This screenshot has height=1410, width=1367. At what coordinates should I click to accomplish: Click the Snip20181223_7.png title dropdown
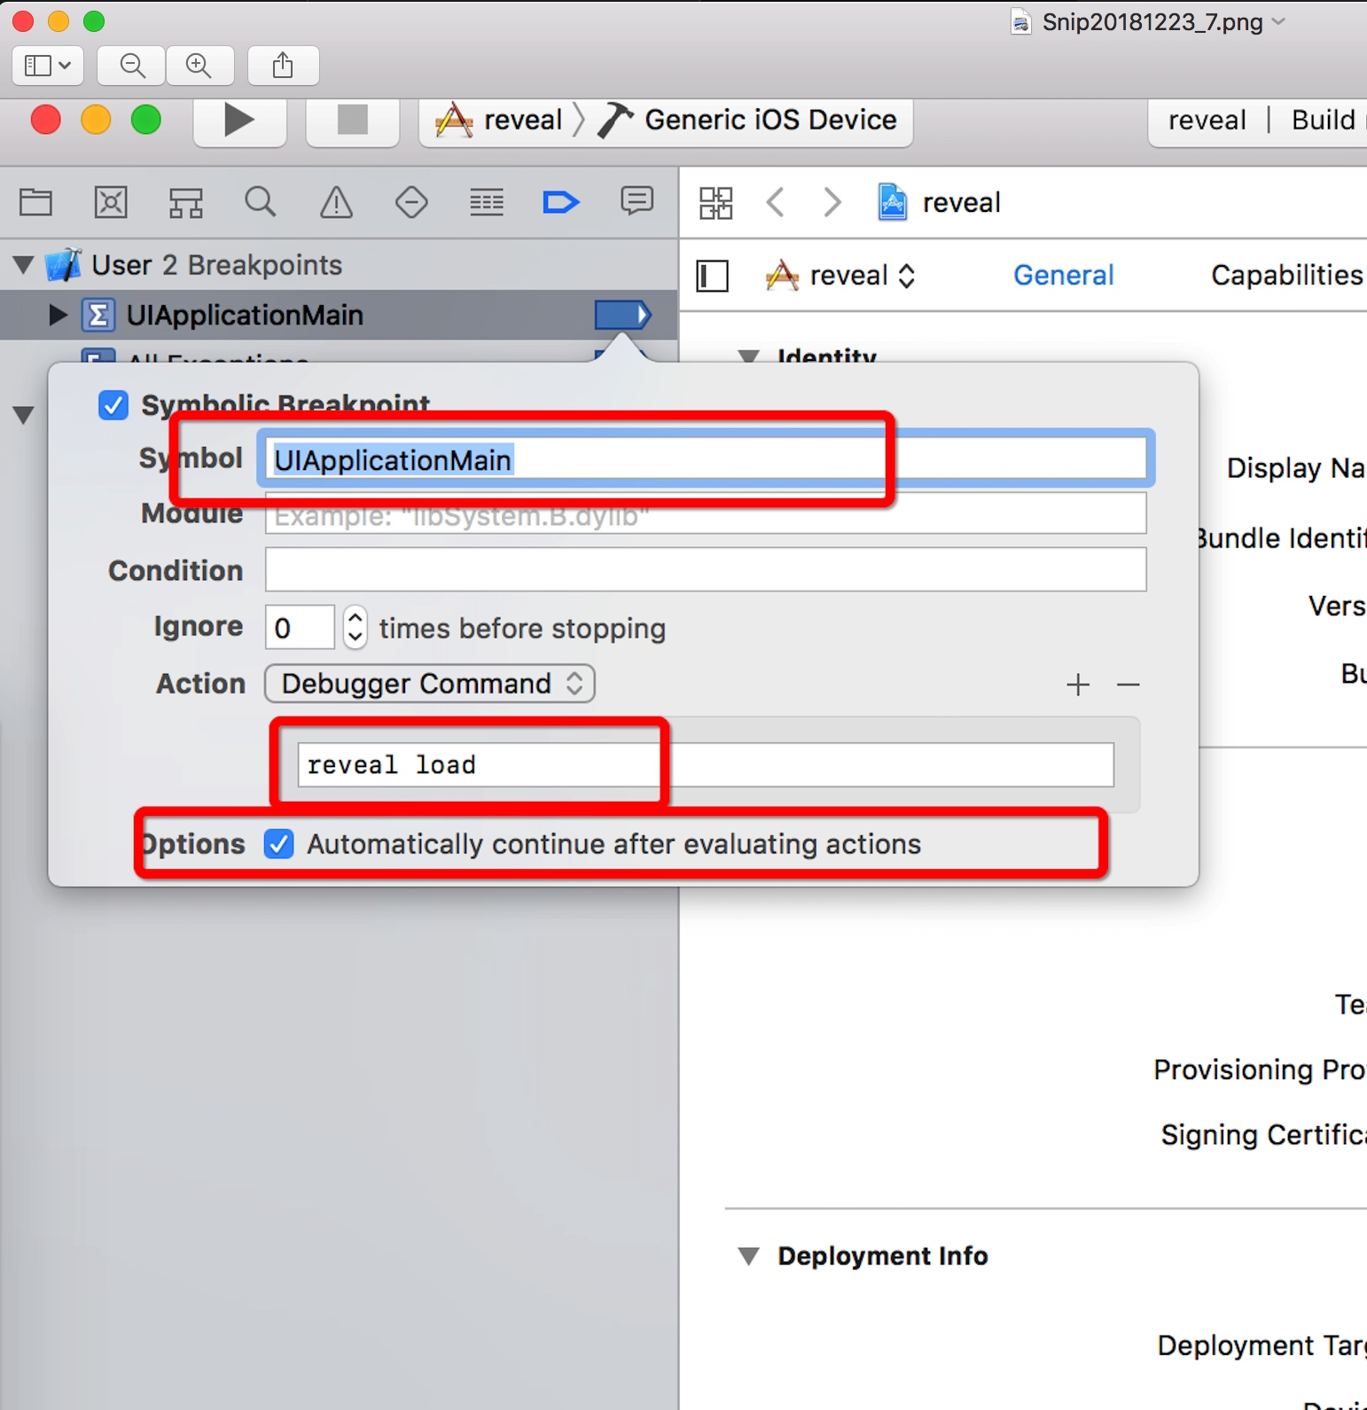click(1278, 21)
